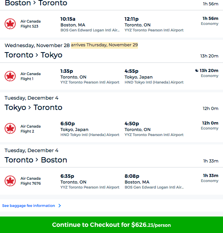
Task: Click the Air Canada logo for Flight 523
Action: click(10, 24)
